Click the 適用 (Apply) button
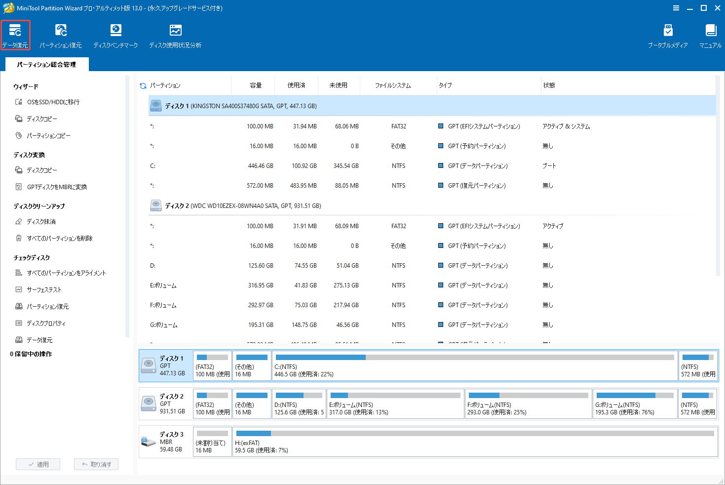The height and width of the screenshot is (485, 725). [38, 464]
